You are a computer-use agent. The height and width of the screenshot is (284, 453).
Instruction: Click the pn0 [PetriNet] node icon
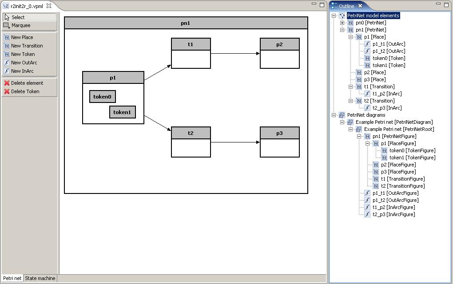pyautogui.click(x=350, y=23)
